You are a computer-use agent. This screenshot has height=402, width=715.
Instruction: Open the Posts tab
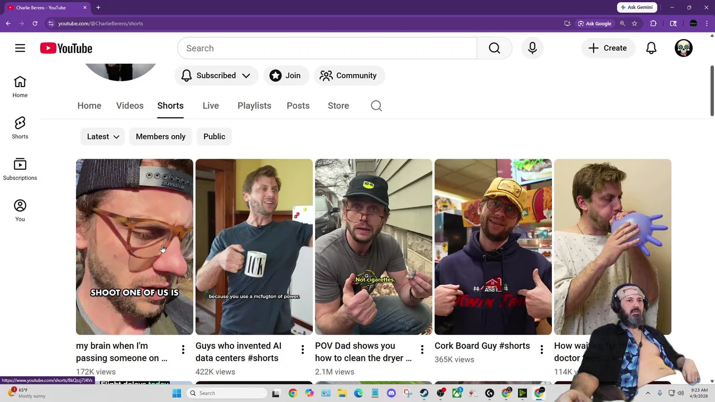pyautogui.click(x=298, y=106)
